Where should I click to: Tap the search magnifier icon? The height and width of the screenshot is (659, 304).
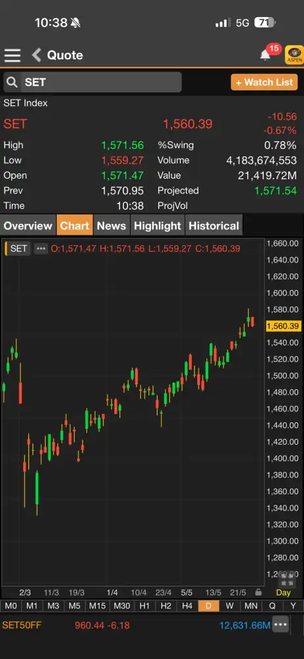pyautogui.click(x=12, y=82)
